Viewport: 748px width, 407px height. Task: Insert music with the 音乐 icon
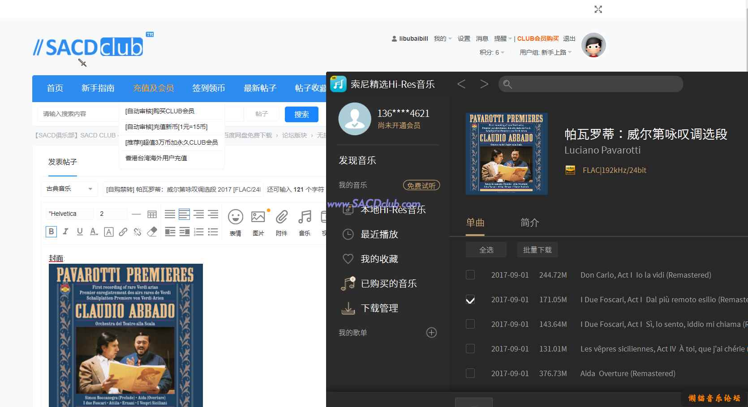(x=305, y=222)
